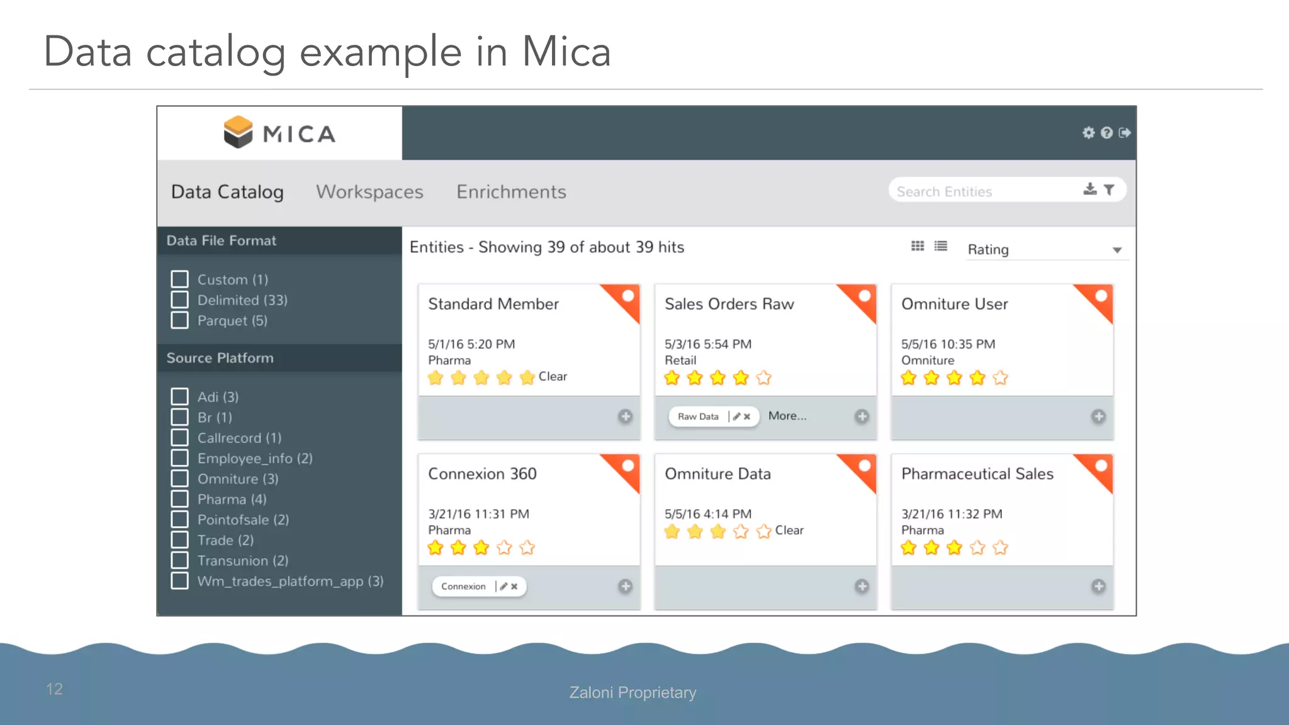The width and height of the screenshot is (1289, 725).
Task: Open the Omniture User entity title
Action: (x=955, y=304)
